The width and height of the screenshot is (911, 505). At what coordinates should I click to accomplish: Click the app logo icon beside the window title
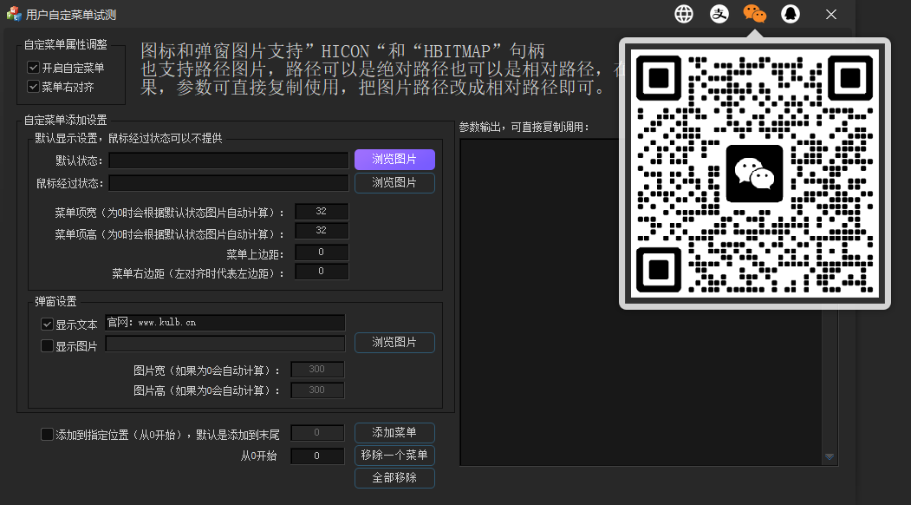pyautogui.click(x=14, y=14)
